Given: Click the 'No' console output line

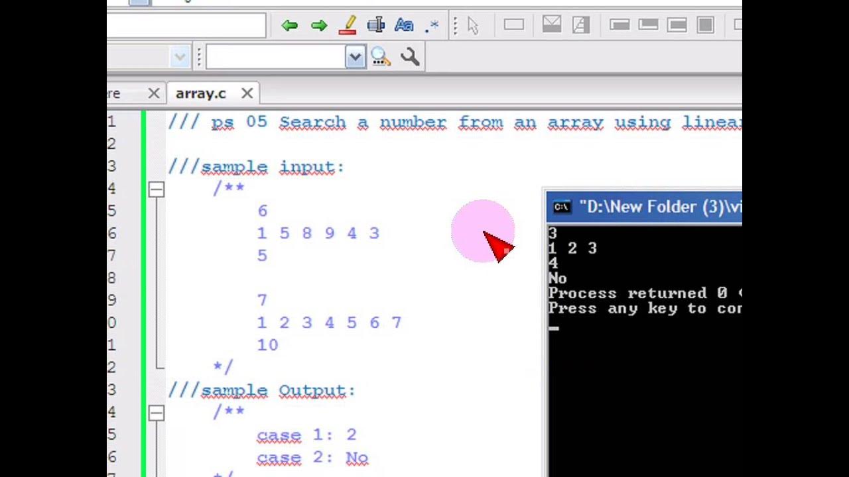Looking at the screenshot, I should [x=558, y=278].
